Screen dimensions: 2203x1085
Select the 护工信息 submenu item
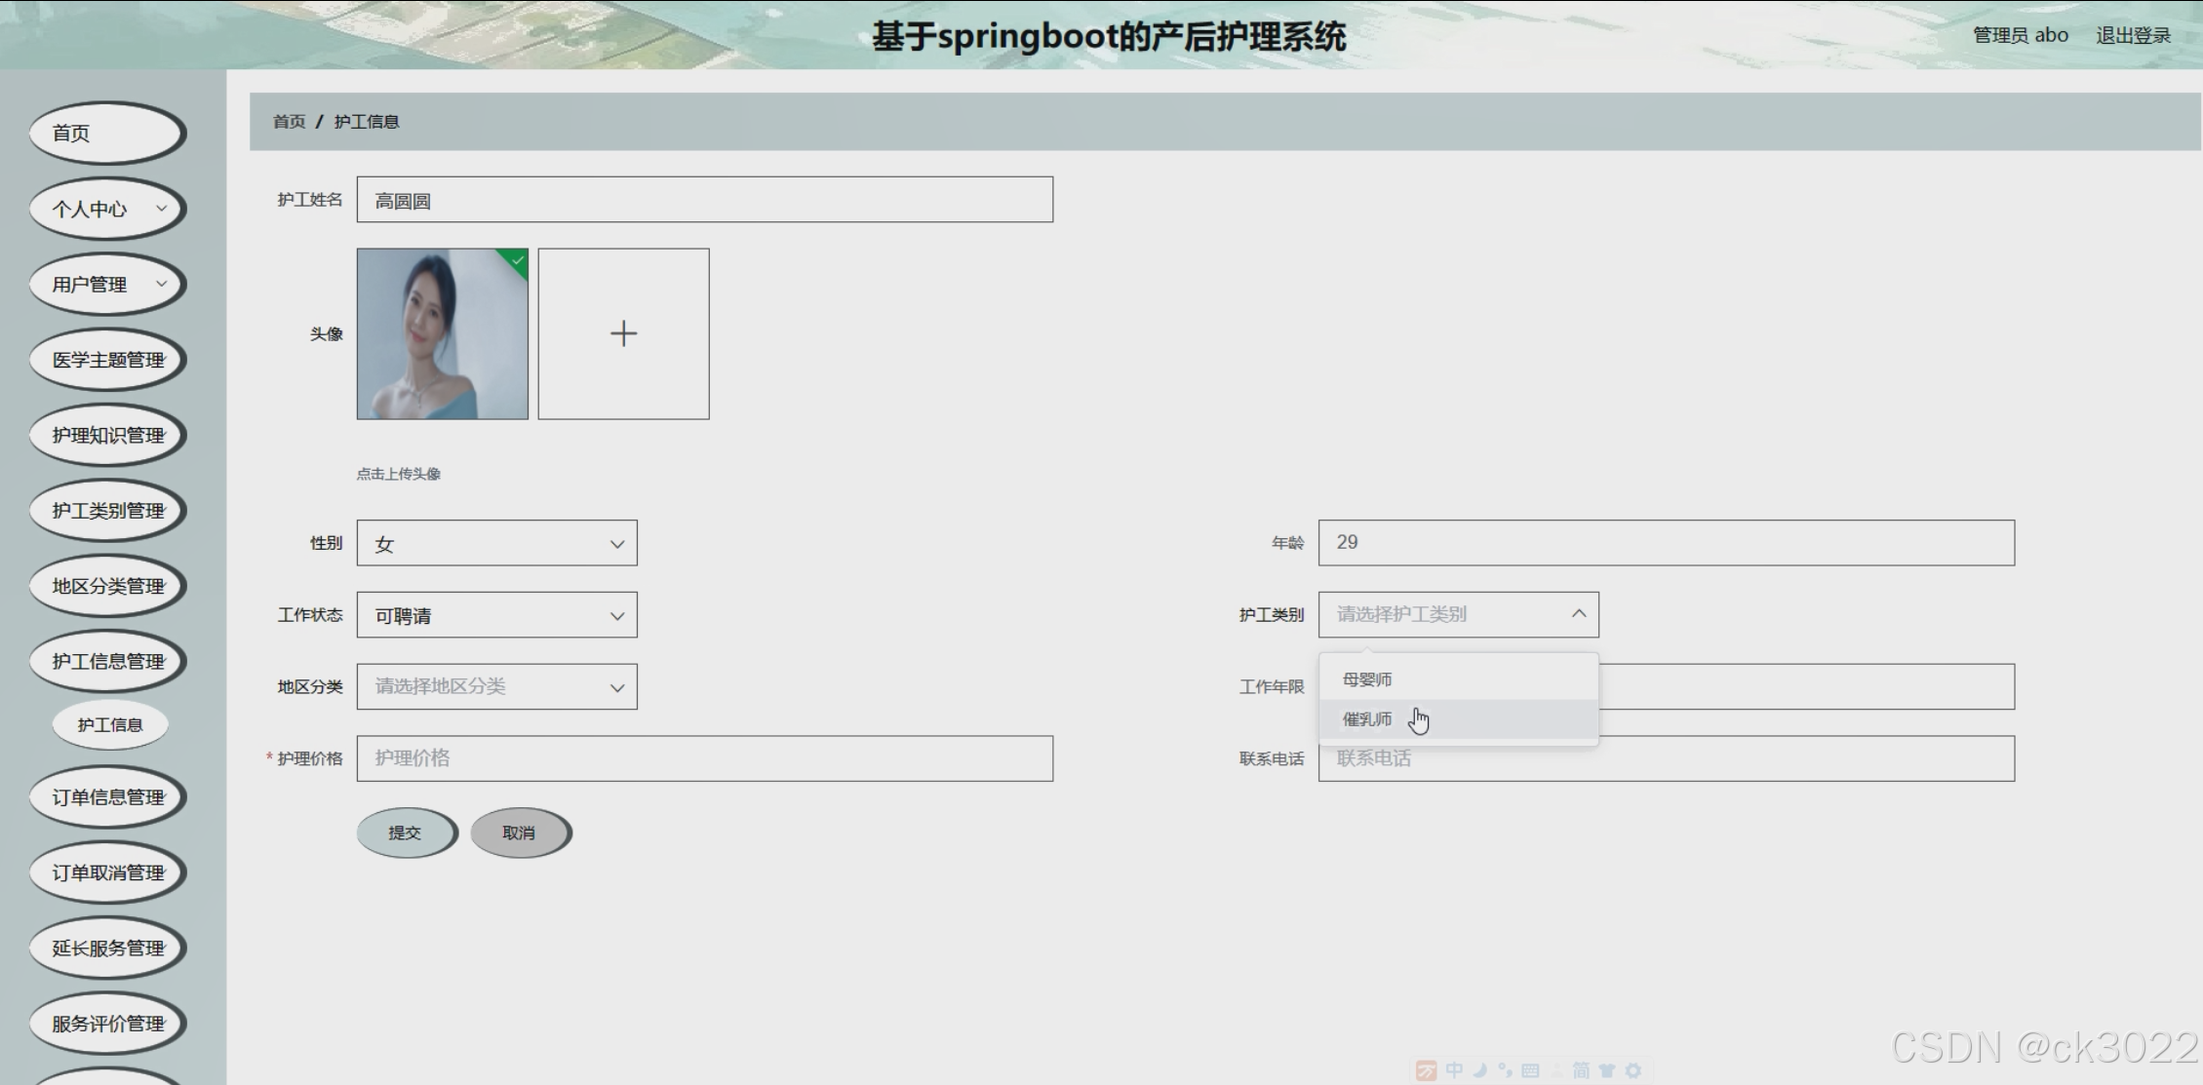[x=110, y=724]
